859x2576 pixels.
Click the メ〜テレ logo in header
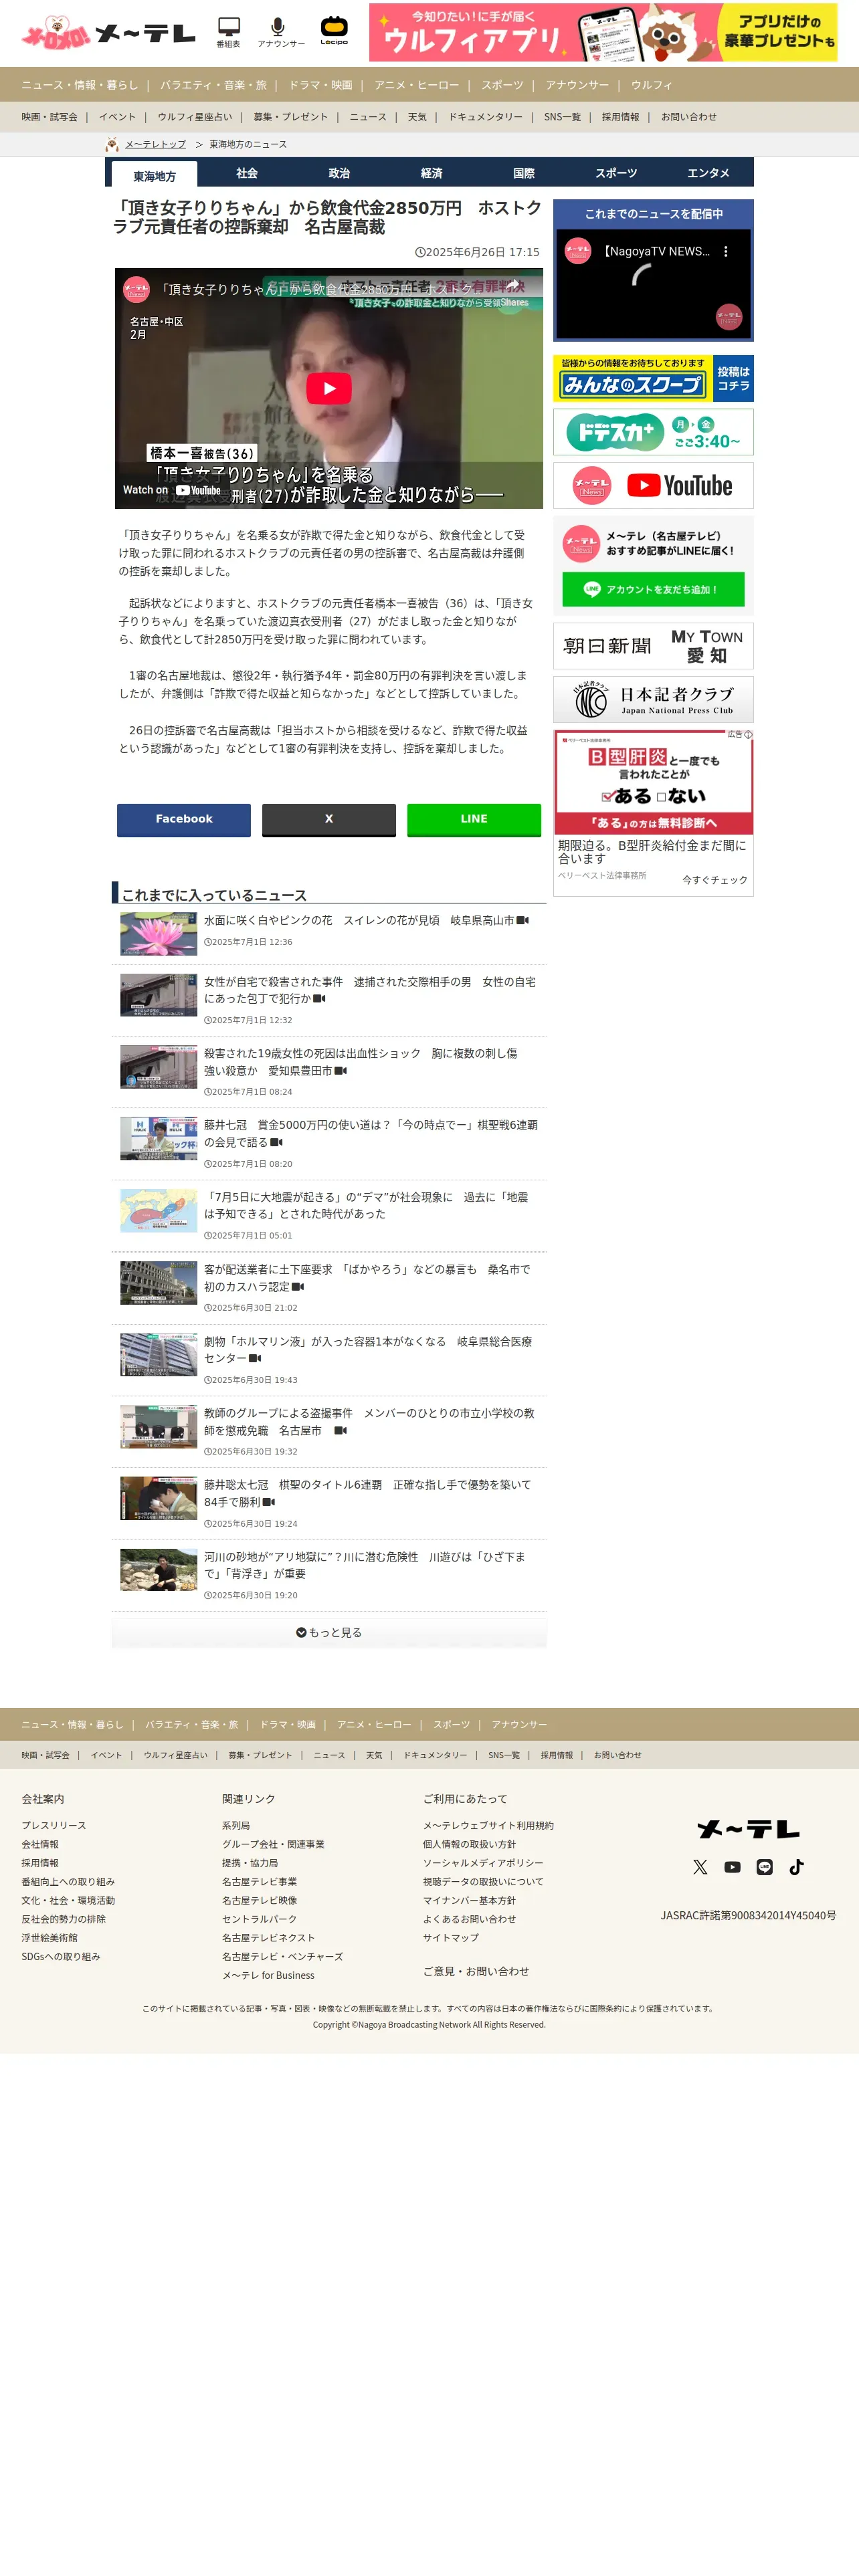coord(146,34)
